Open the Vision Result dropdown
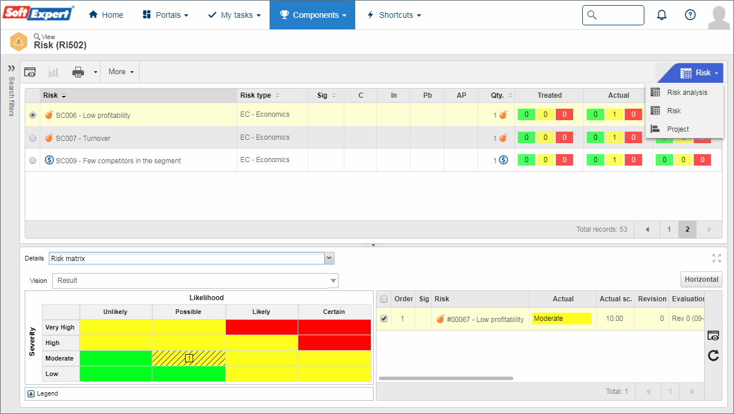Image resolution: width=734 pixels, height=414 pixels. [x=195, y=281]
